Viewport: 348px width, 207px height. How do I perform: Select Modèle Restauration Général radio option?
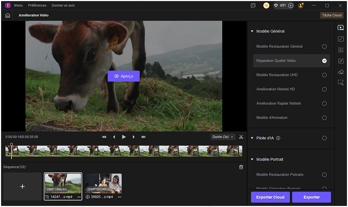click(324, 46)
